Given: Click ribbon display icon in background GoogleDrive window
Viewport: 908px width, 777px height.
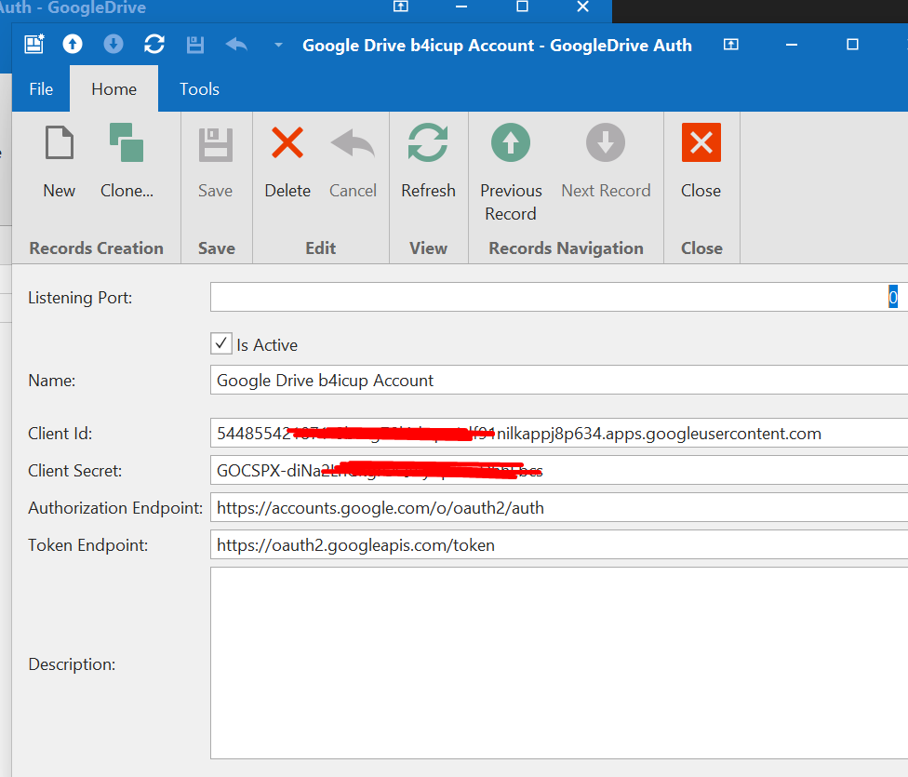Looking at the screenshot, I should 401,7.
